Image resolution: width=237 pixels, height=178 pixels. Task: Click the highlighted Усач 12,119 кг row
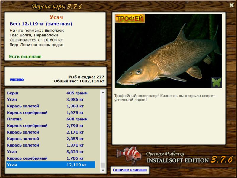(50, 165)
